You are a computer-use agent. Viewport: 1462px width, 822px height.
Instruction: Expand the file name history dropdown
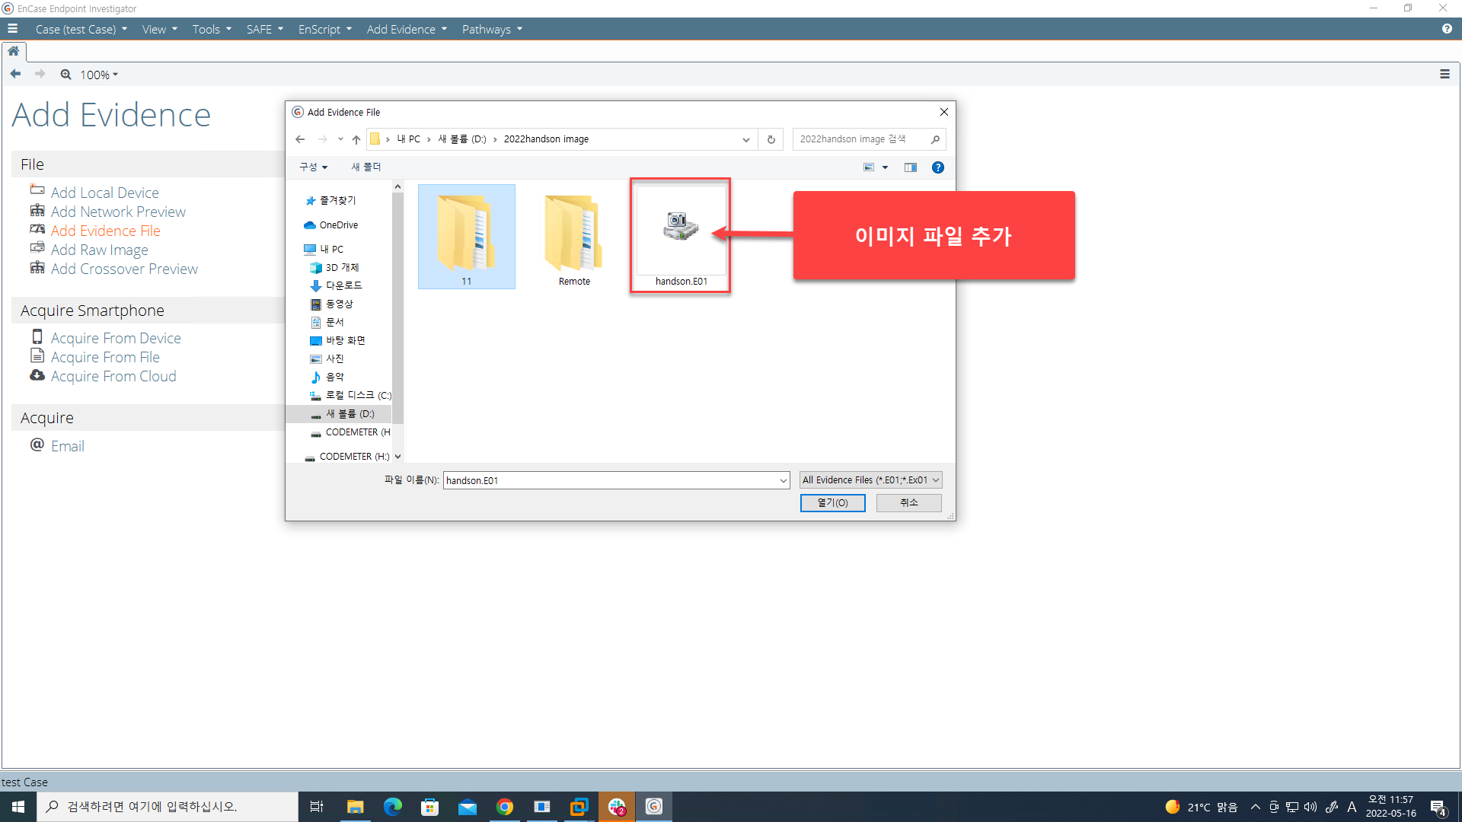point(783,480)
